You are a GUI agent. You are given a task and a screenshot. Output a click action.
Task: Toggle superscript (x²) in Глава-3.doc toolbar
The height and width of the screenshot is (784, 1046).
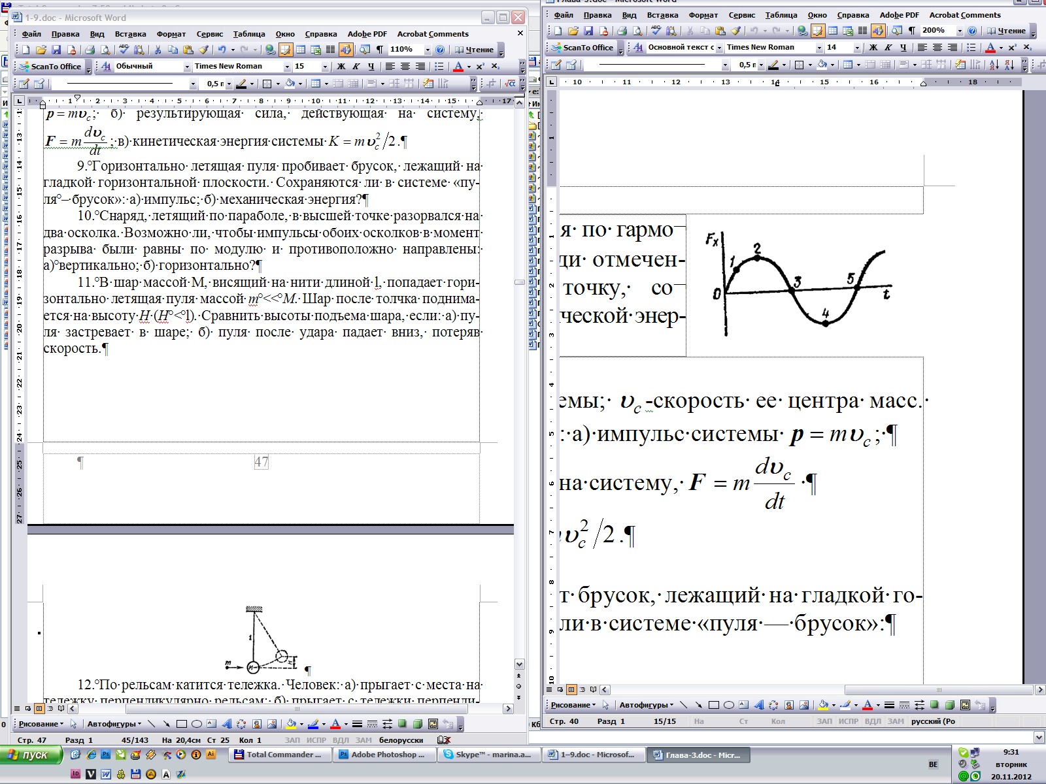pos(1013,48)
